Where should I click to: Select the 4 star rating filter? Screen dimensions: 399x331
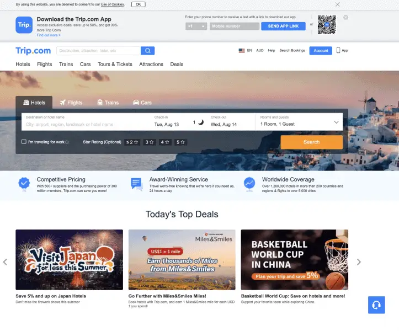[x=165, y=142]
